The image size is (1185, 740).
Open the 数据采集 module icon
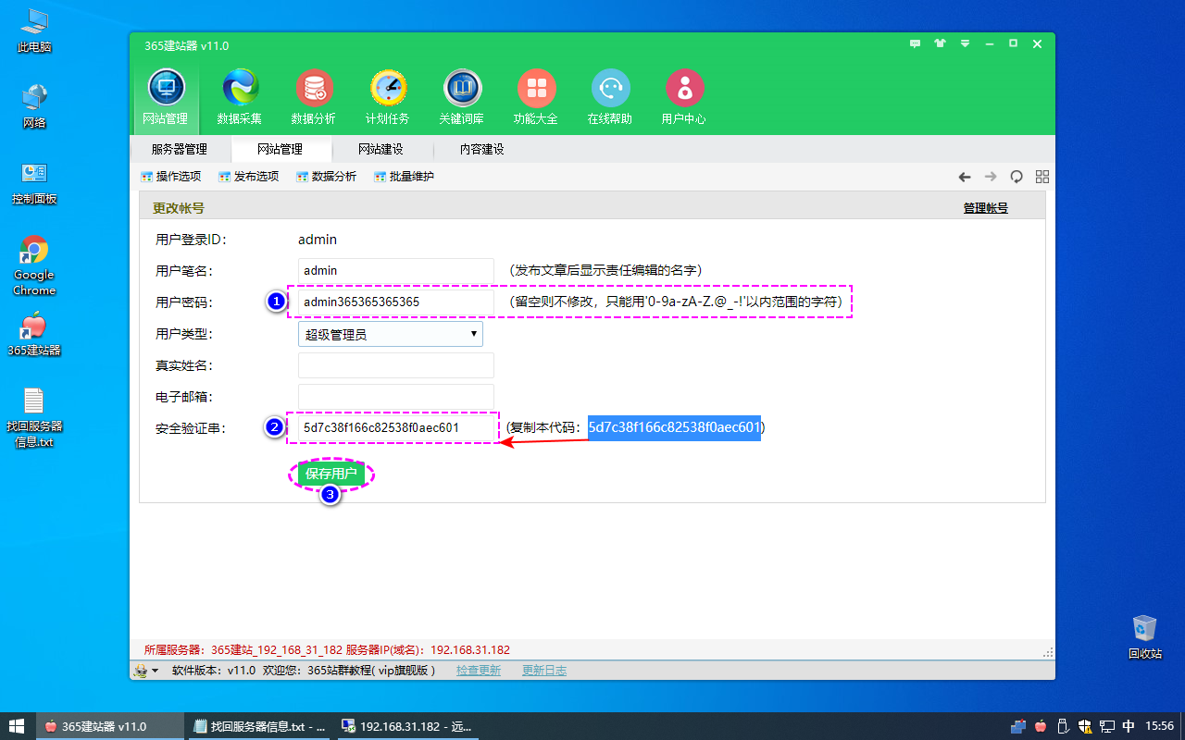coord(240,98)
